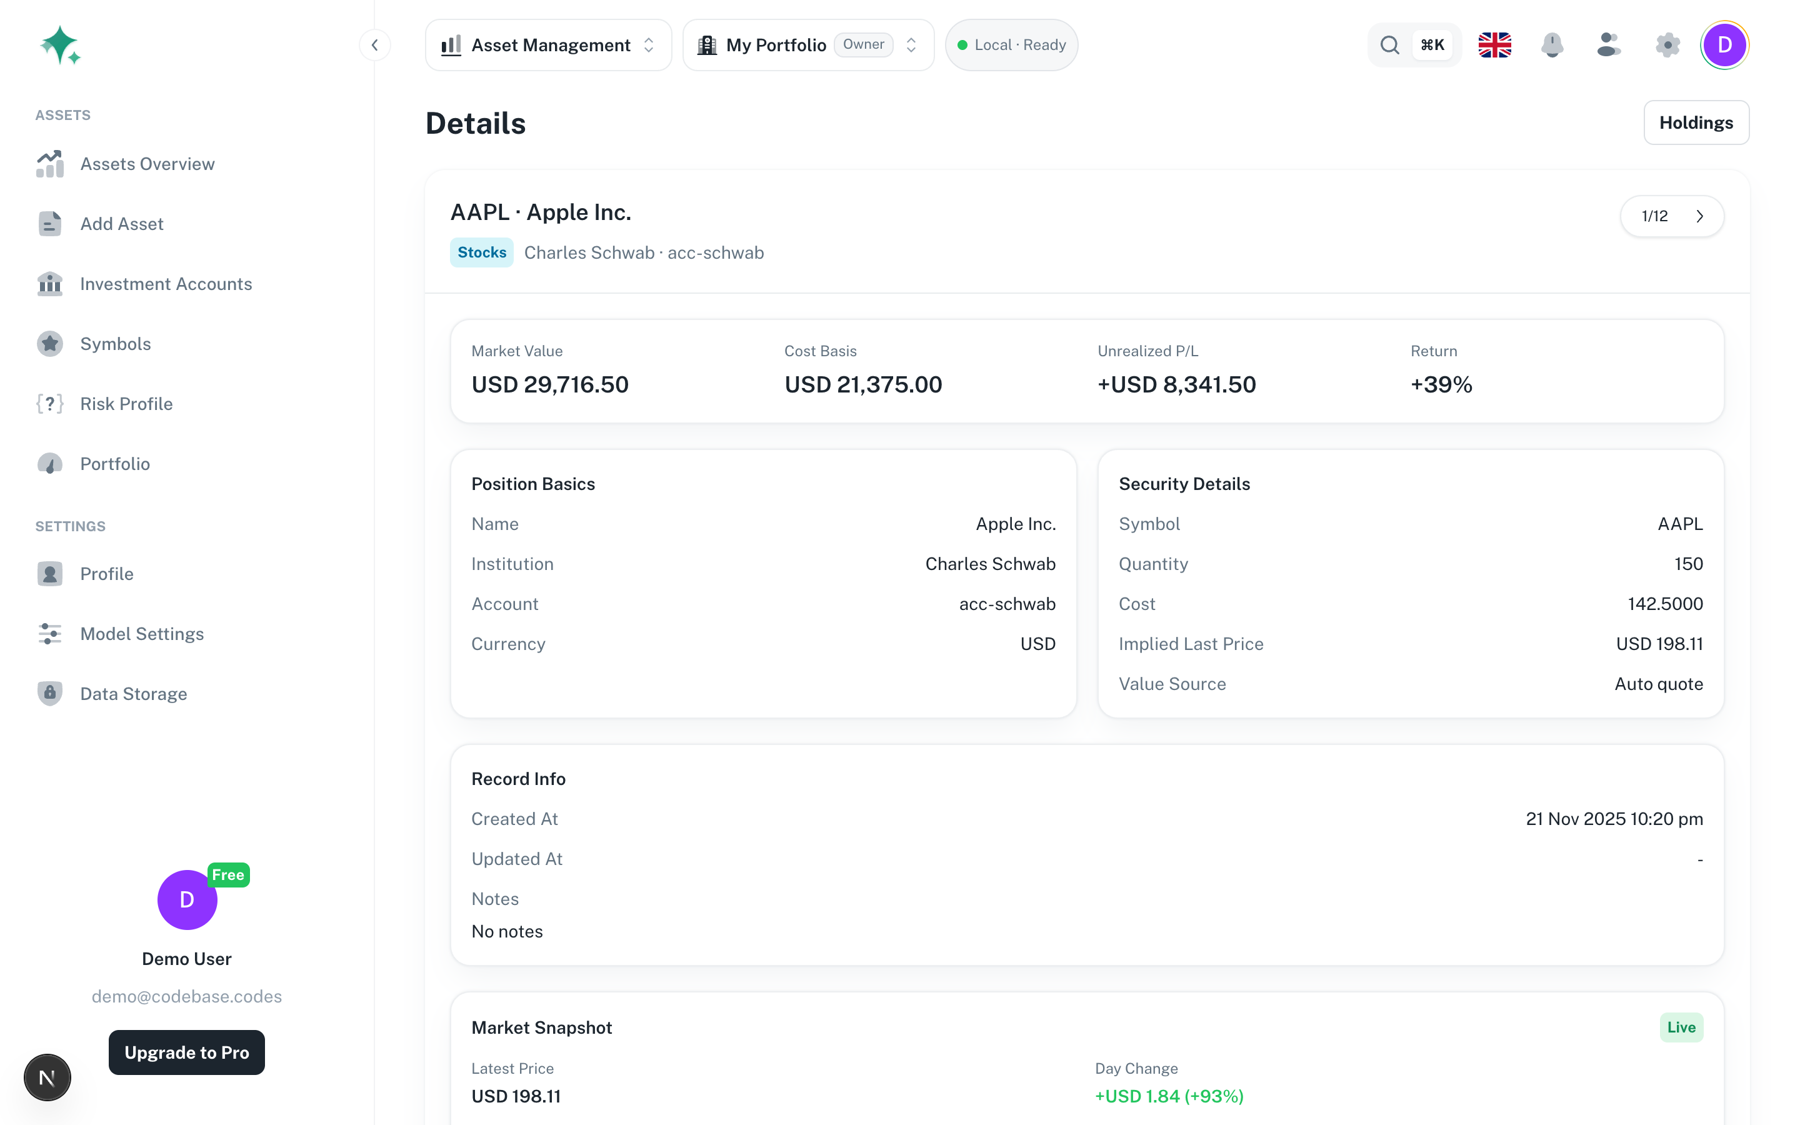
Task: Open Model Settings sliders icon
Action: [x=50, y=634]
